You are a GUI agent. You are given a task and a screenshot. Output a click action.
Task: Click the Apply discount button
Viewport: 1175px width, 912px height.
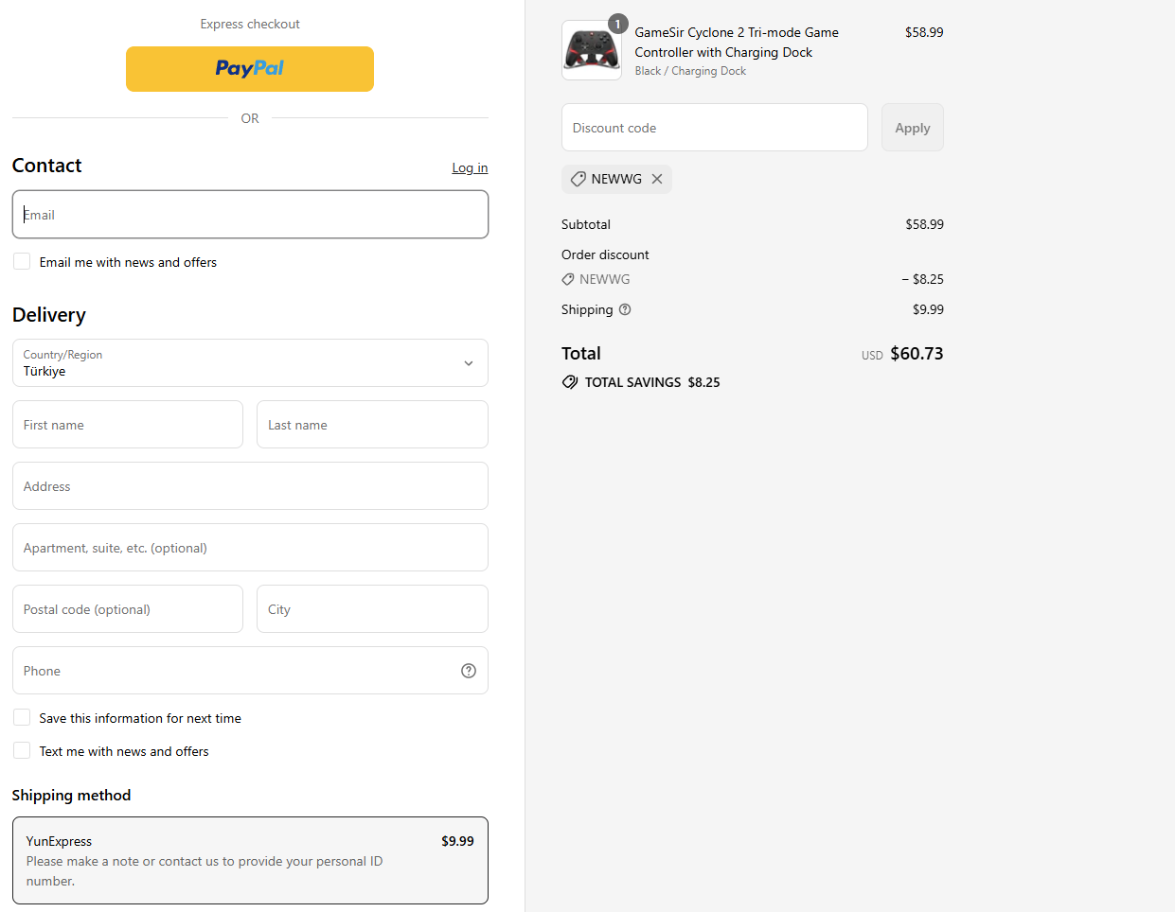coord(912,128)
